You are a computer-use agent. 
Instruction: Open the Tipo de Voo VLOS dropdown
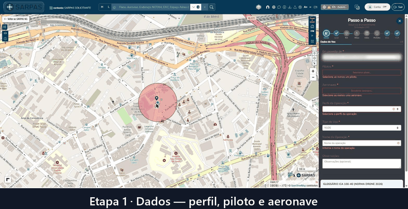[x=362, y=128]
